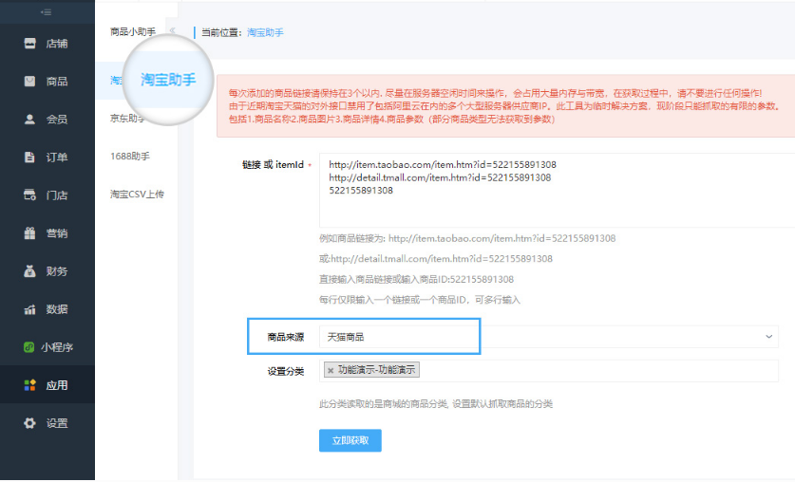Click the 立即获取 fetch button
Screen dimensions: 795x482
(350, 440)
